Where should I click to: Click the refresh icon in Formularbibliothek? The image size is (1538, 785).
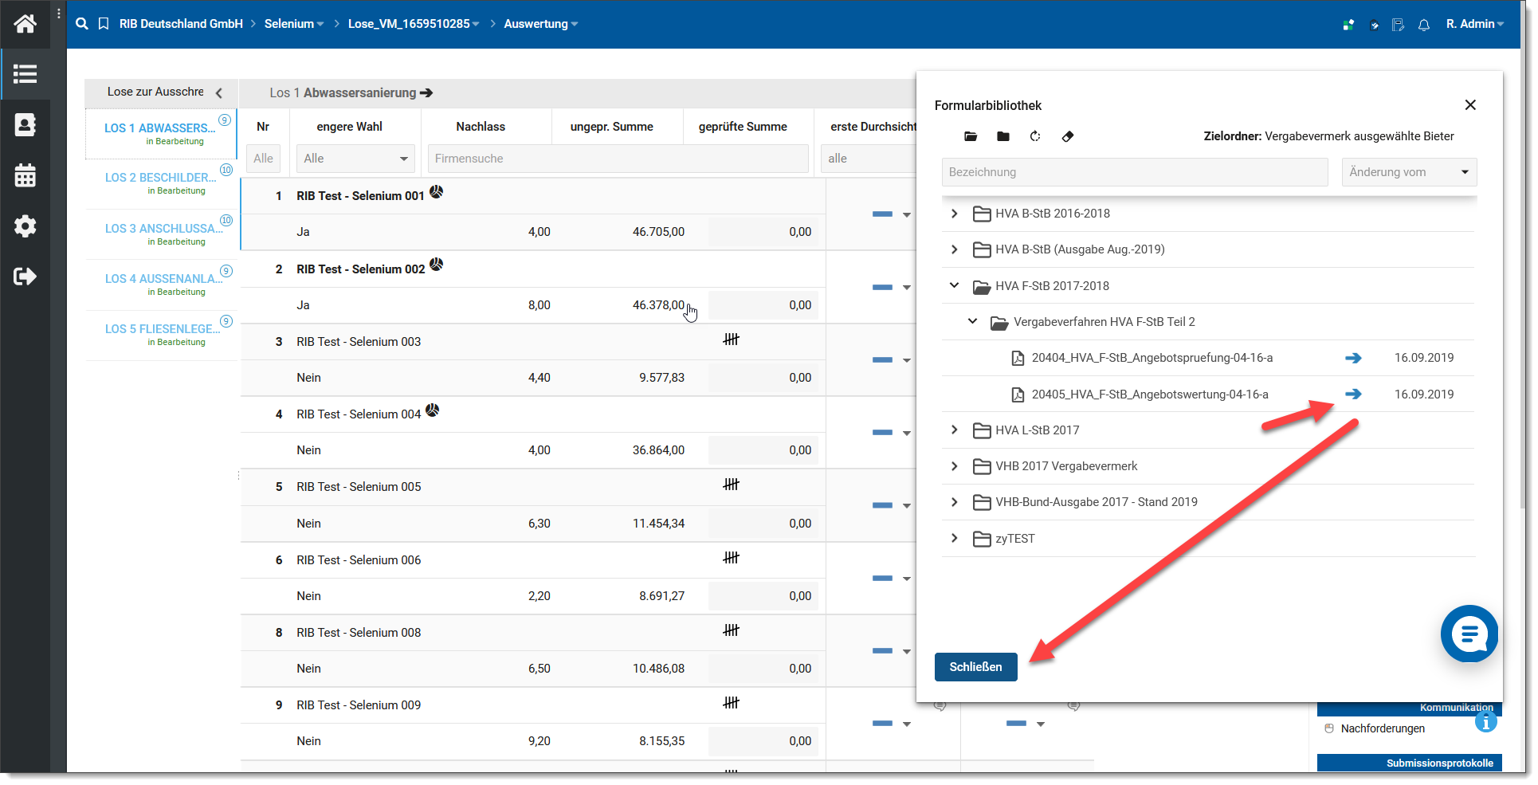[x=1035, y=136]
